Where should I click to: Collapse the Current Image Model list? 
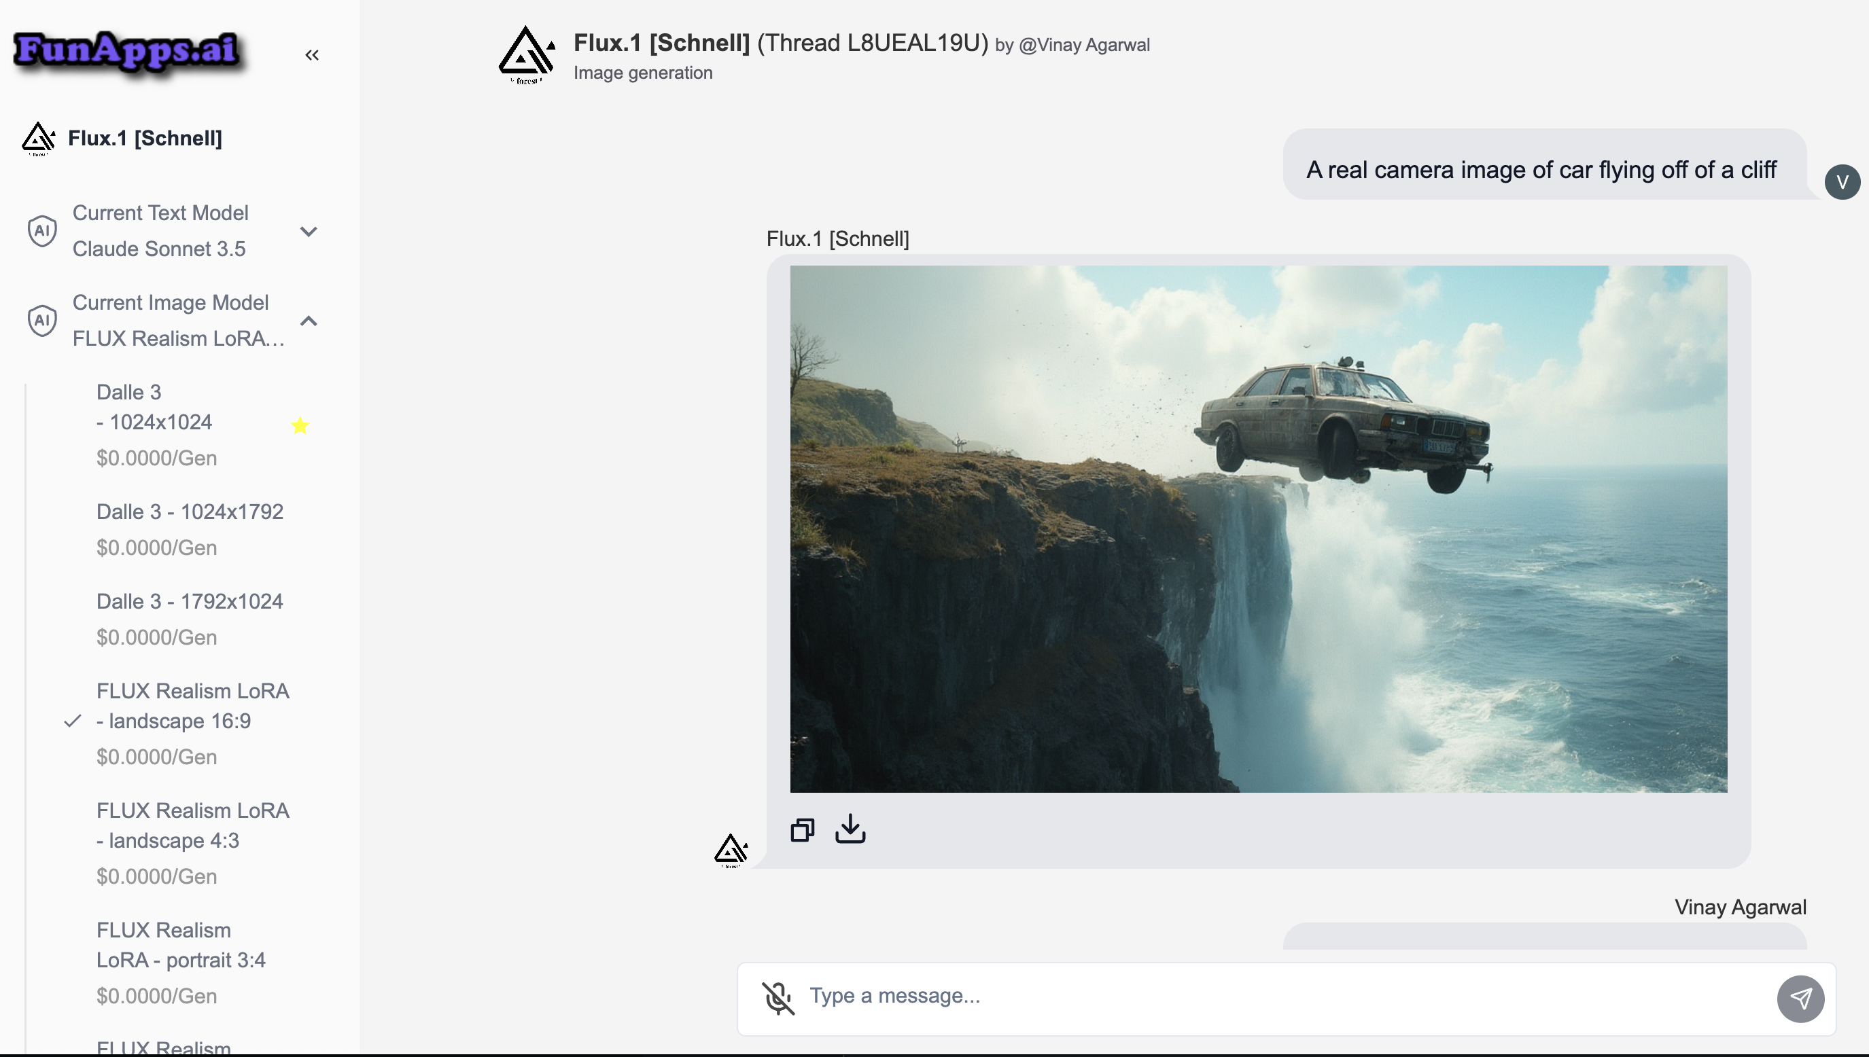click(309, 321)
